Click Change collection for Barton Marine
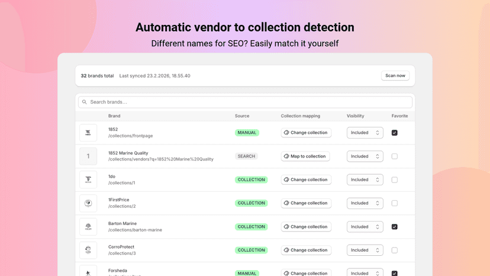Screen dimensions: 490x276 tap(306, 227)
